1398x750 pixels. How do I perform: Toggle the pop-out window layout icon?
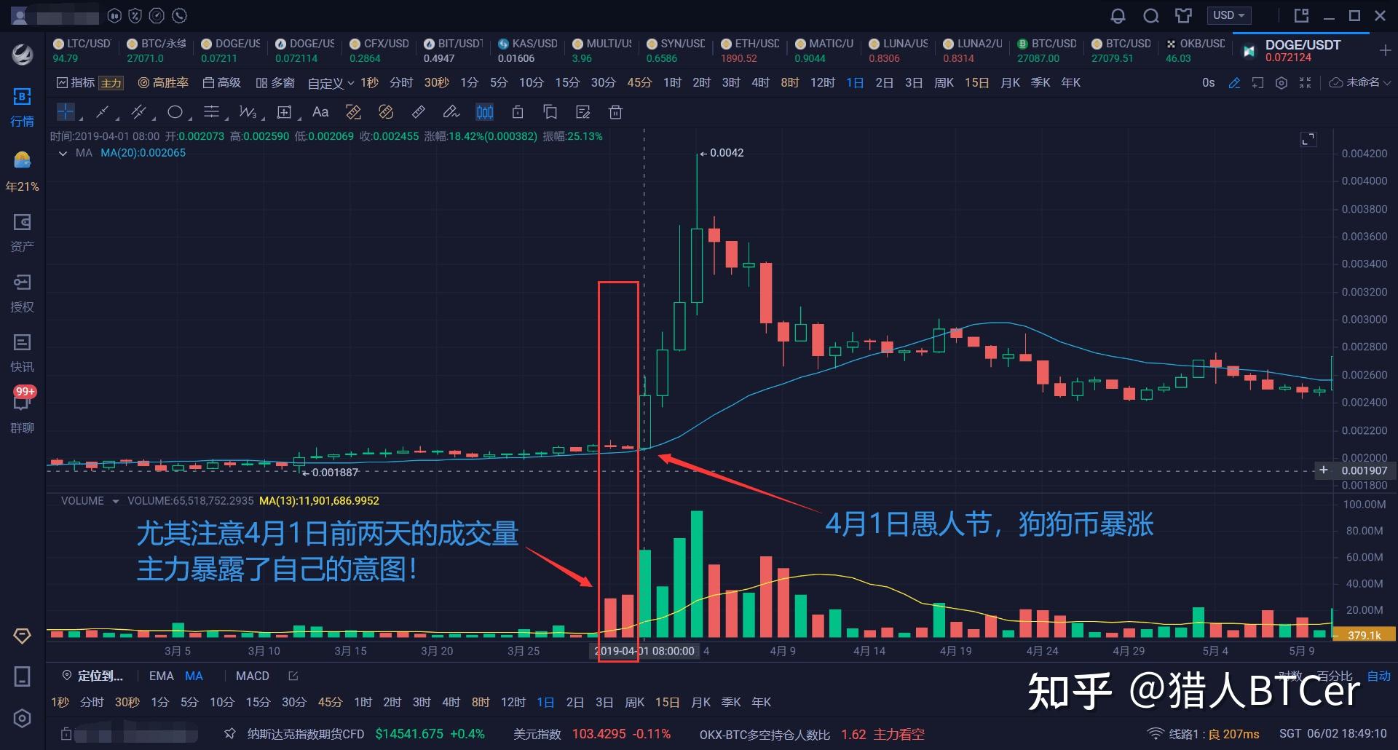click(x=1301, y=15)
